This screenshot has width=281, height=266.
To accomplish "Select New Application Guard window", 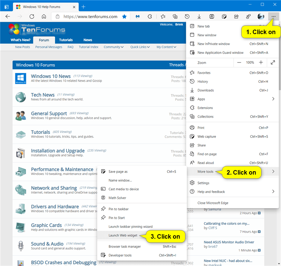I will pos(233,53).
